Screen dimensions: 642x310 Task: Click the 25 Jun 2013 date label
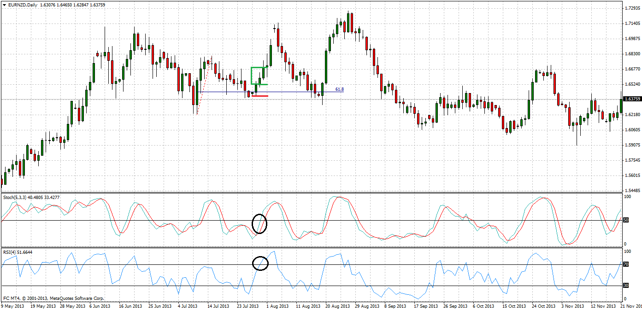[x=160, y=306]
